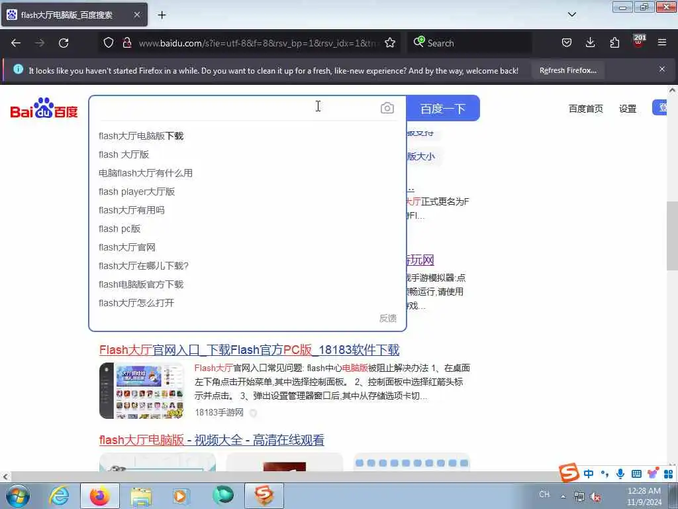Show hidden tray icons arrow
Viewport: 678px width, 509px height.
[563, 496]
